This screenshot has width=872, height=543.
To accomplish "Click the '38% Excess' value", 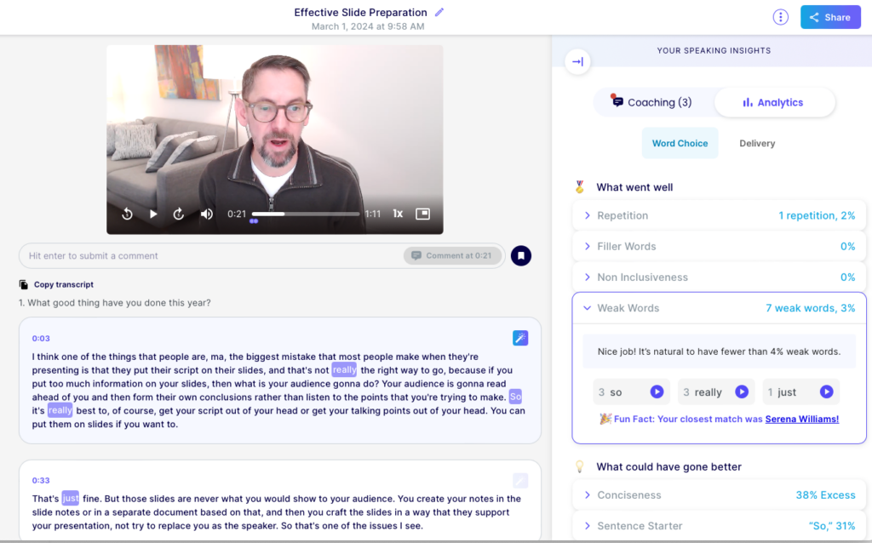I will (x=825, y=495).
